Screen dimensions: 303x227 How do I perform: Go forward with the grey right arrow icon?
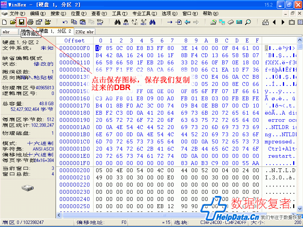pos(196,22)
